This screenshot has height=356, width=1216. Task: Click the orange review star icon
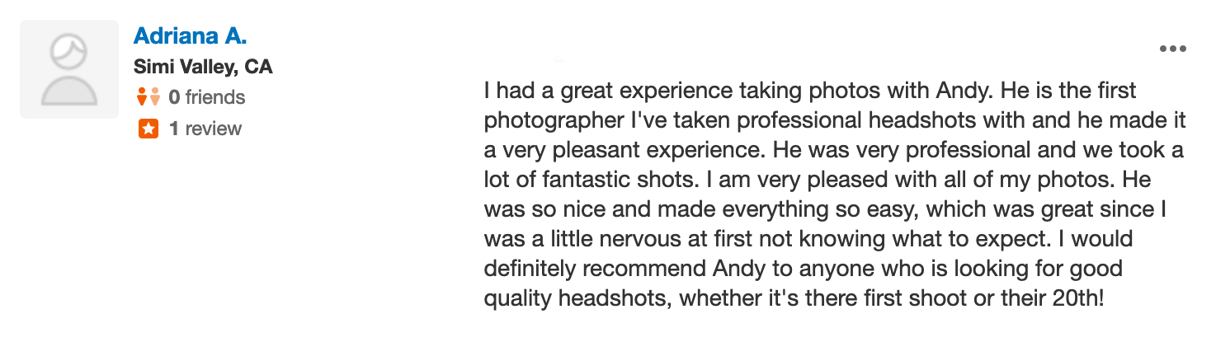(x=148, y=129)
